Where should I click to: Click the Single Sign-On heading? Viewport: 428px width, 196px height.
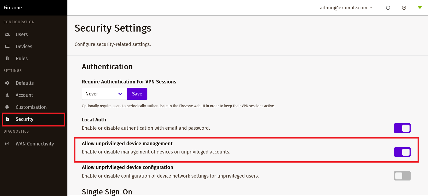tap(107, 192)
